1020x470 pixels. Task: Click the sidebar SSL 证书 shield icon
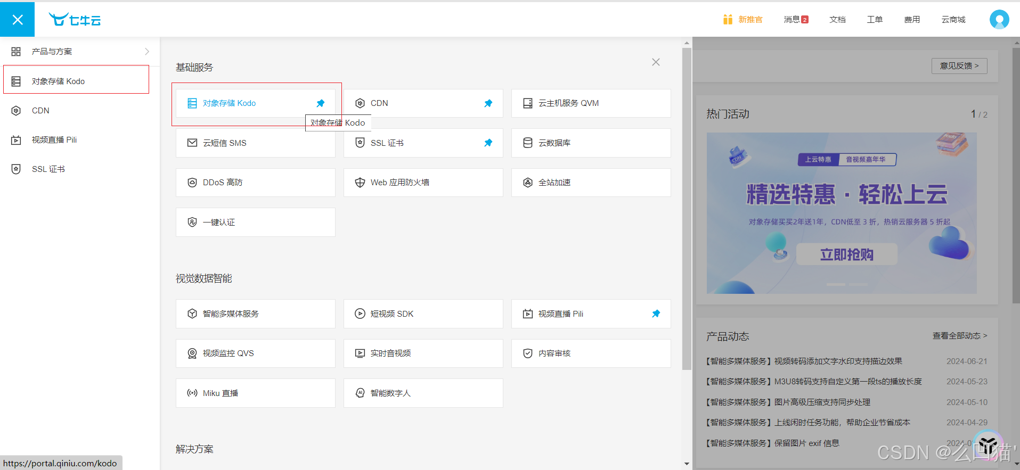click(16, 169)
